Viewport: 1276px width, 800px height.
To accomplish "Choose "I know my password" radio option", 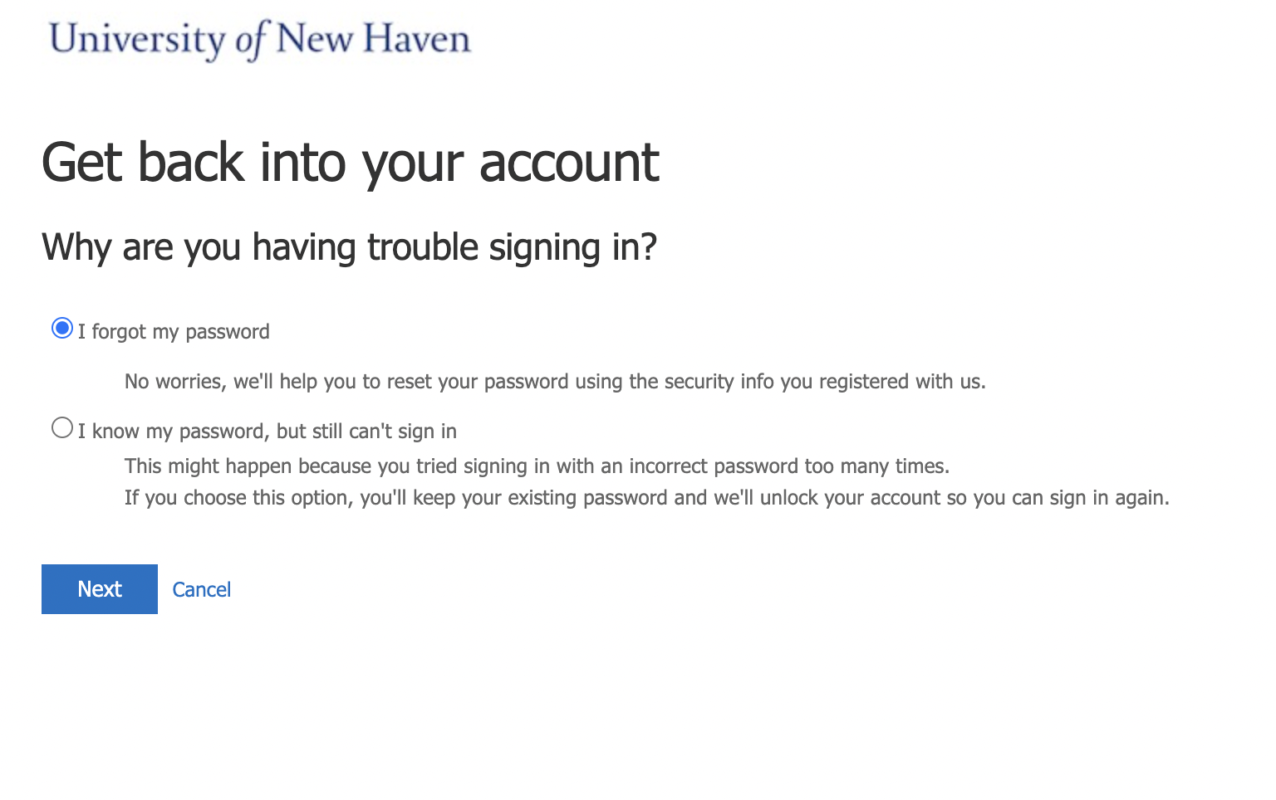I will point(62,428).
